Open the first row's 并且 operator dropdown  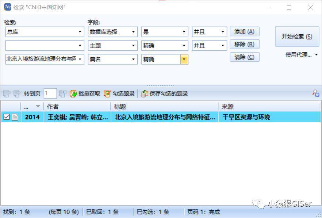click(x=223, y=32)
